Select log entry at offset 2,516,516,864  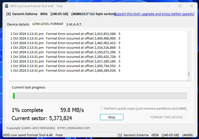pos(65,47)
